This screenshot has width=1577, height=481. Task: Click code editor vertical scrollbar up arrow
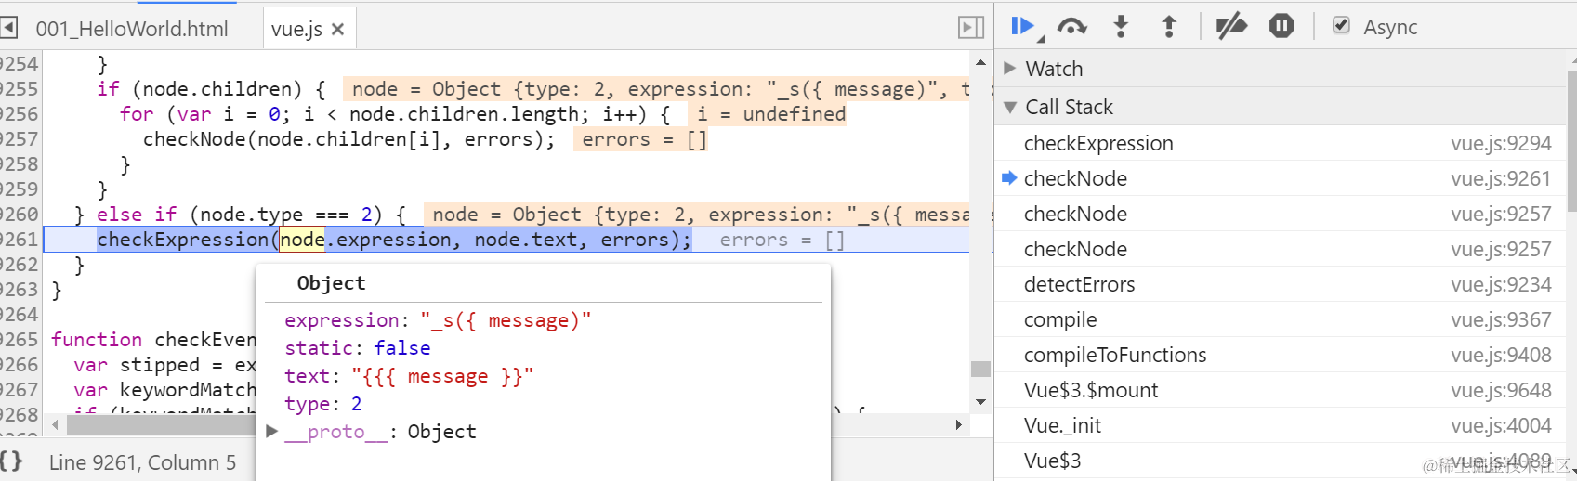980,62
